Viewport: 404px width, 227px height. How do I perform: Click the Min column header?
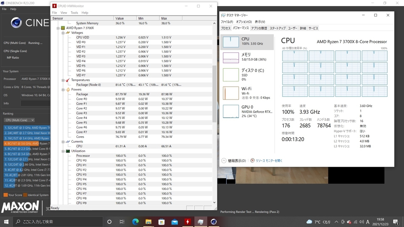coord(148,18)
